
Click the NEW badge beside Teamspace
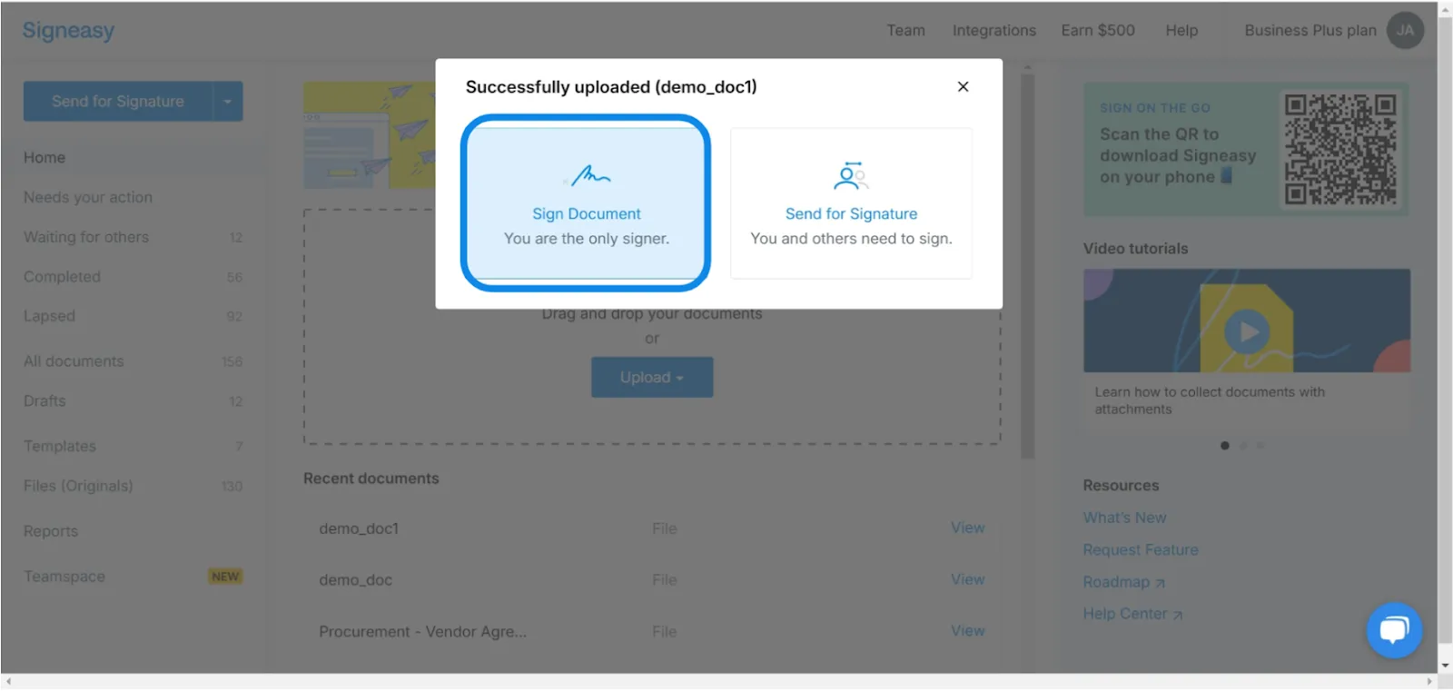tap(225, 577)
